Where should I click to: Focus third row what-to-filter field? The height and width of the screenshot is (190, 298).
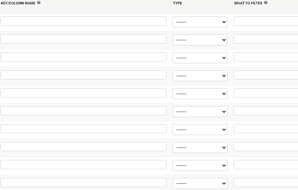pyautogui.click(x=266, y=57)
